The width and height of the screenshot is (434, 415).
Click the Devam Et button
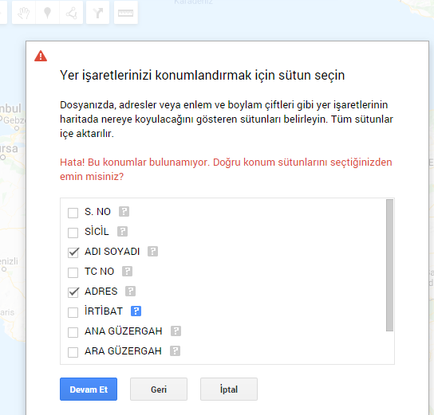point(89,389)
